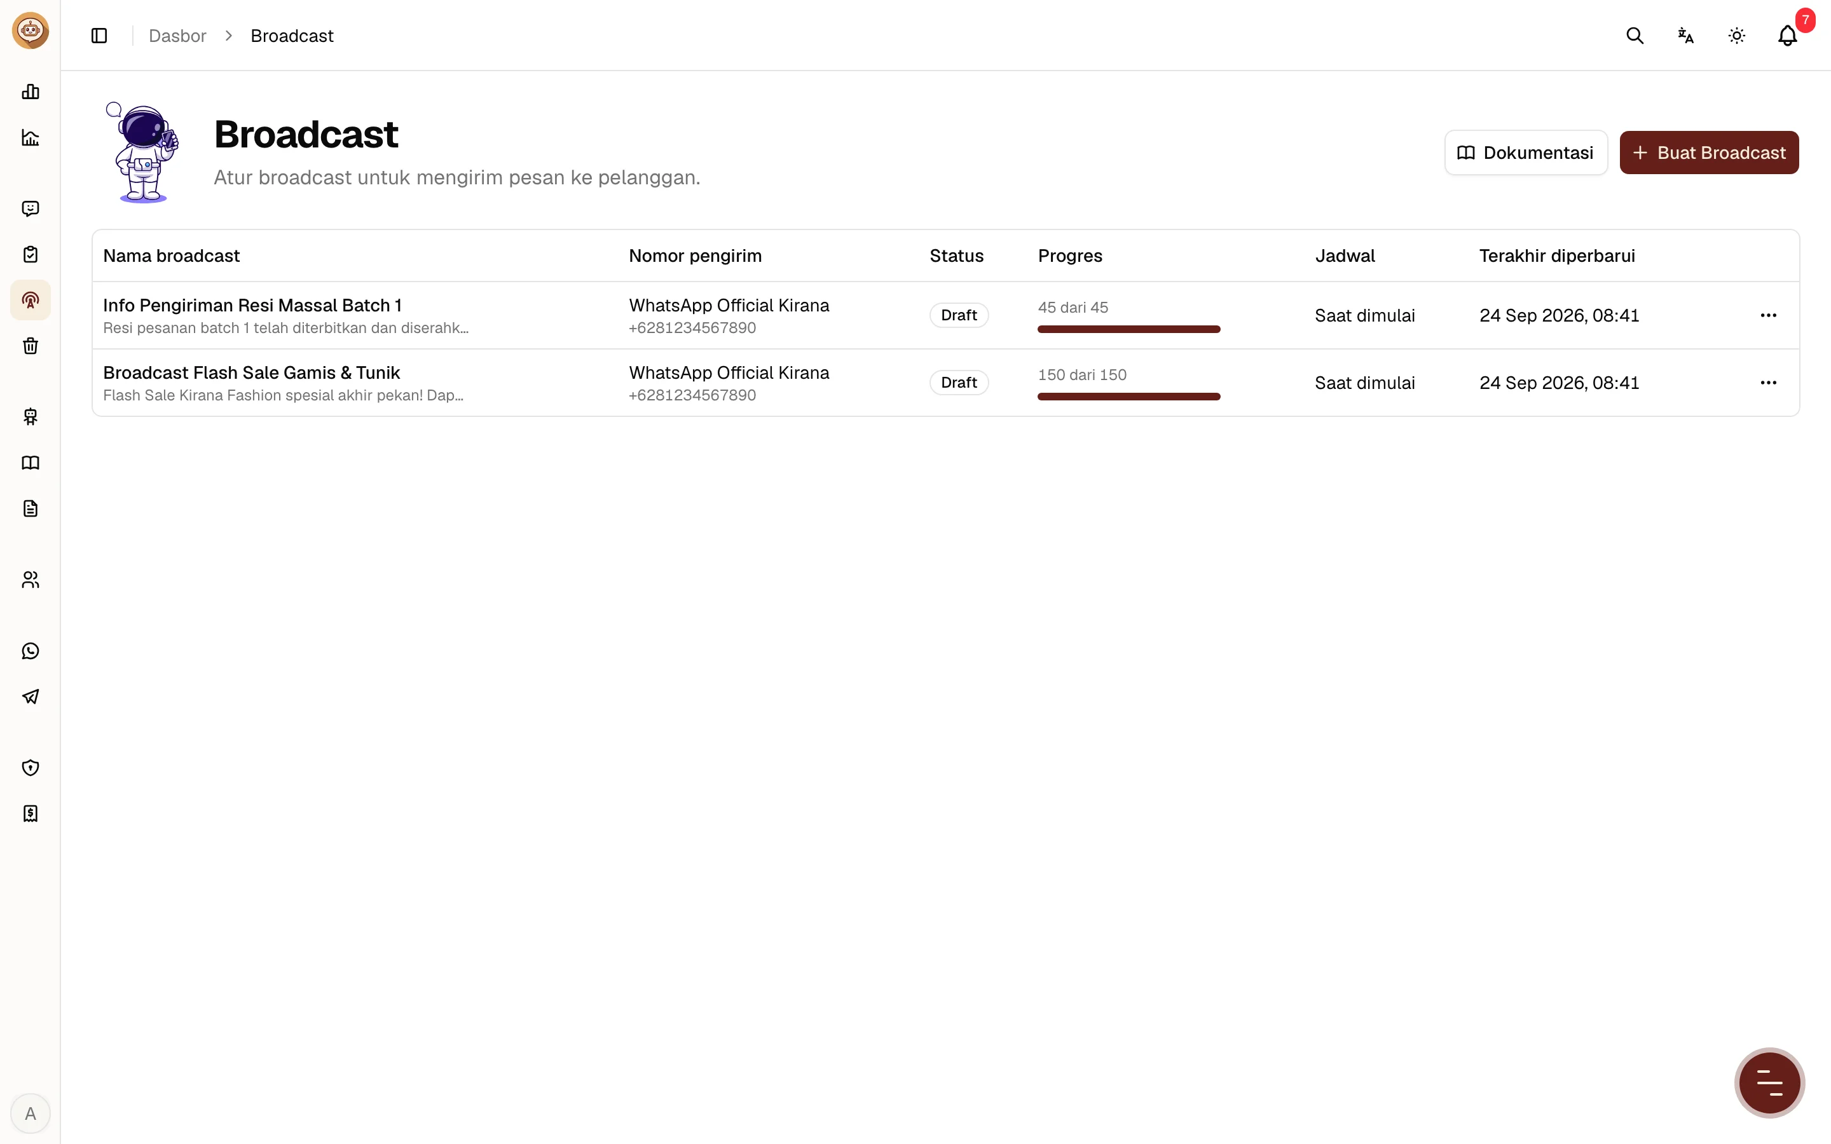This screenshot has width=1831, height=1144.
Task: Open the notifications bell with badge 7
Action: [1788, 36]
